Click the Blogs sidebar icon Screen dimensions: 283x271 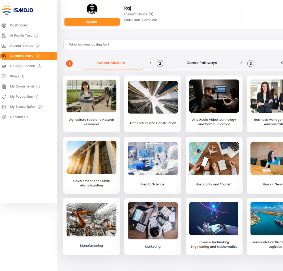(4, 76)
